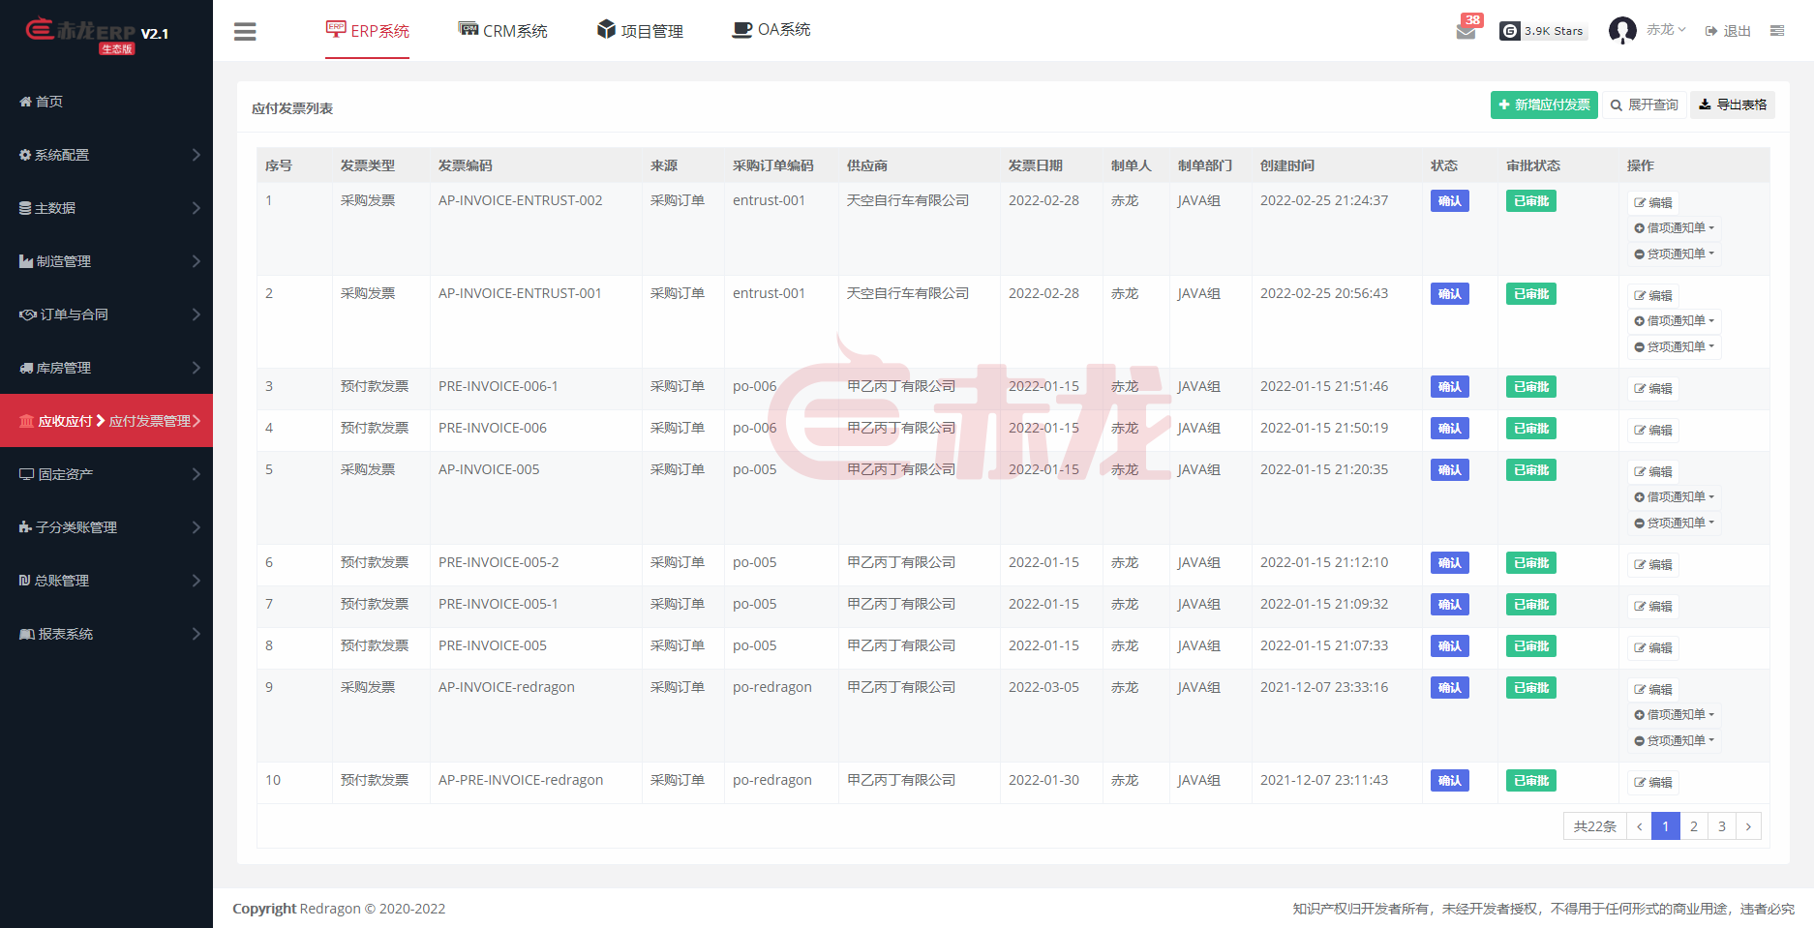Select 应付发票管理 in the sidebar
Viewport: 1814px width, 928px height.
(150, 421)
